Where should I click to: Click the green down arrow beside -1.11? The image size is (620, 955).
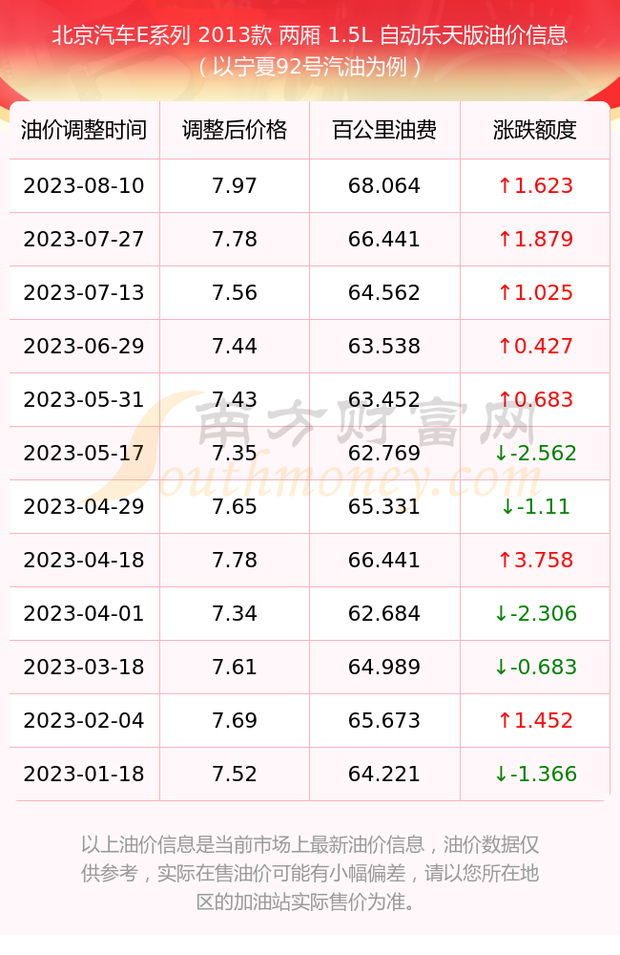pyautogui.click(x=507, y=506)
